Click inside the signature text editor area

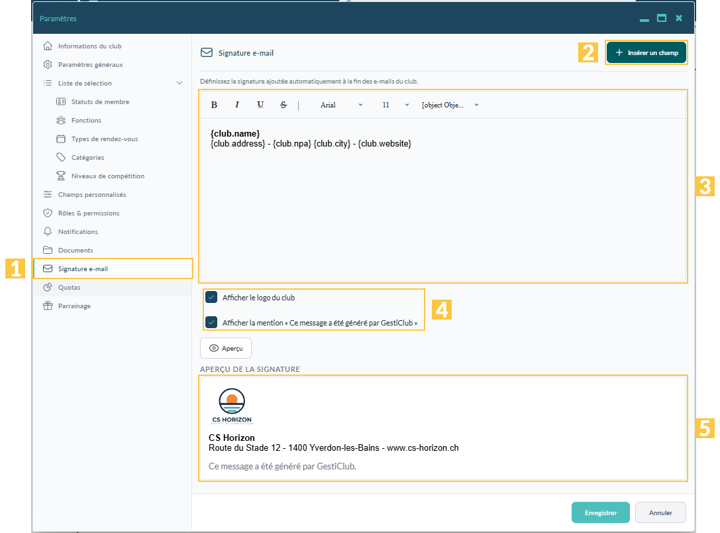(x=443, y=200)
